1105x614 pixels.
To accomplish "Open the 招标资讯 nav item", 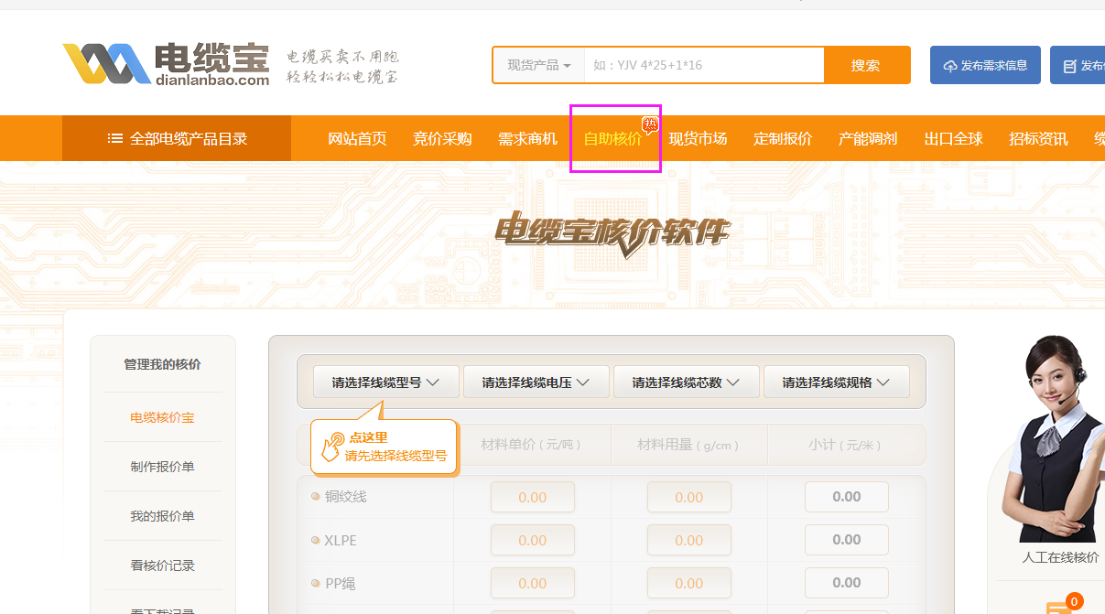I will click(1038, 138).
